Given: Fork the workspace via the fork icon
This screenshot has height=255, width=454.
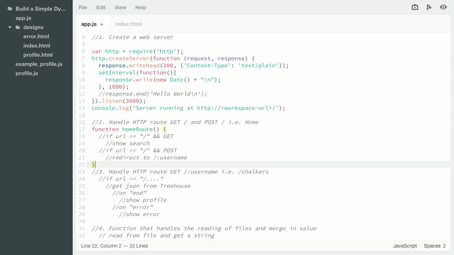Looking at the screenshot, I should pyautogui.click(x=429, y=7).
